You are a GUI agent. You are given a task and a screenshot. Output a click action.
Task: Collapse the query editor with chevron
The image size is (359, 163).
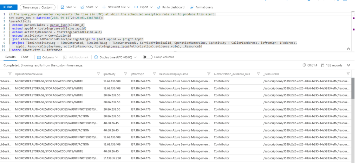point(348,49)
